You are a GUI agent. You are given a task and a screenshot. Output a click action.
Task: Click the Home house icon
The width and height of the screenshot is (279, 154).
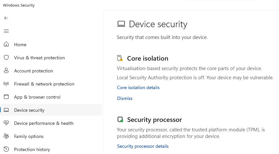(x=6, y=45)
